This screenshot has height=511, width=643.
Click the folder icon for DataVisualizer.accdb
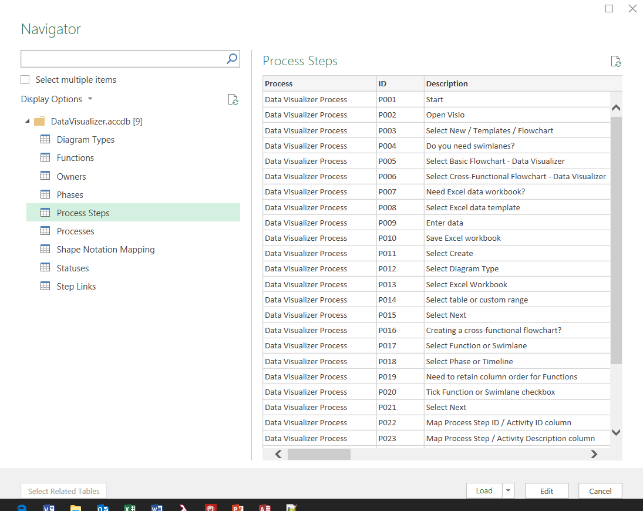[39, 121]
